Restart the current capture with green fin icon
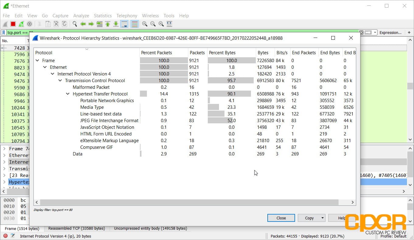The image size is (414, 240). [21, 24]
